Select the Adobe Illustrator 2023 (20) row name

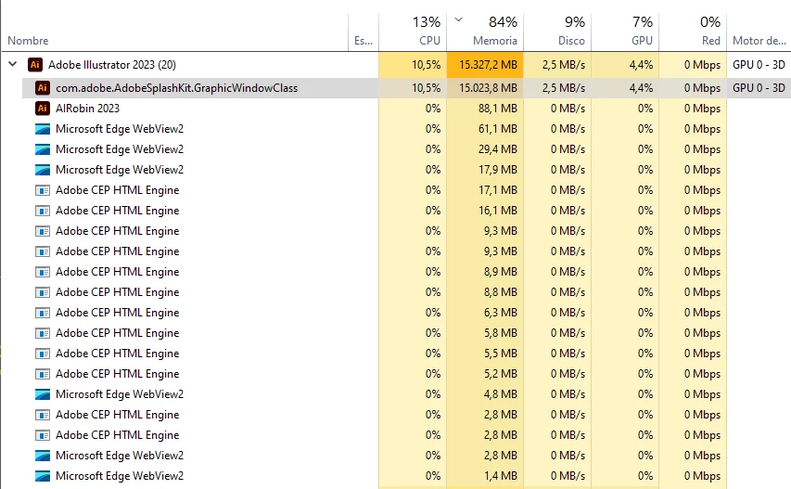click(112, 65)
